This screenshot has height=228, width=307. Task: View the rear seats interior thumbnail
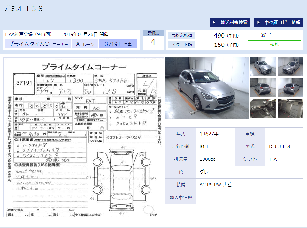290,109
